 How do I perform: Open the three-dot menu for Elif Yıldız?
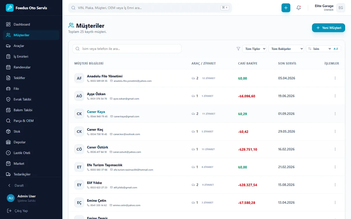(335, 185)
